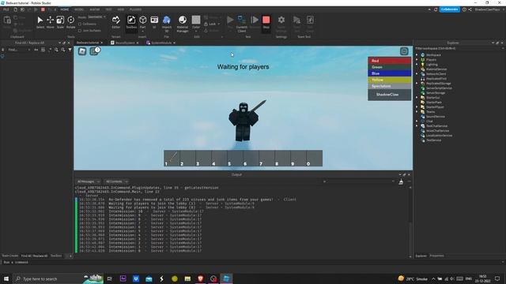Open Task View on the taskbar

pos(110,278)
